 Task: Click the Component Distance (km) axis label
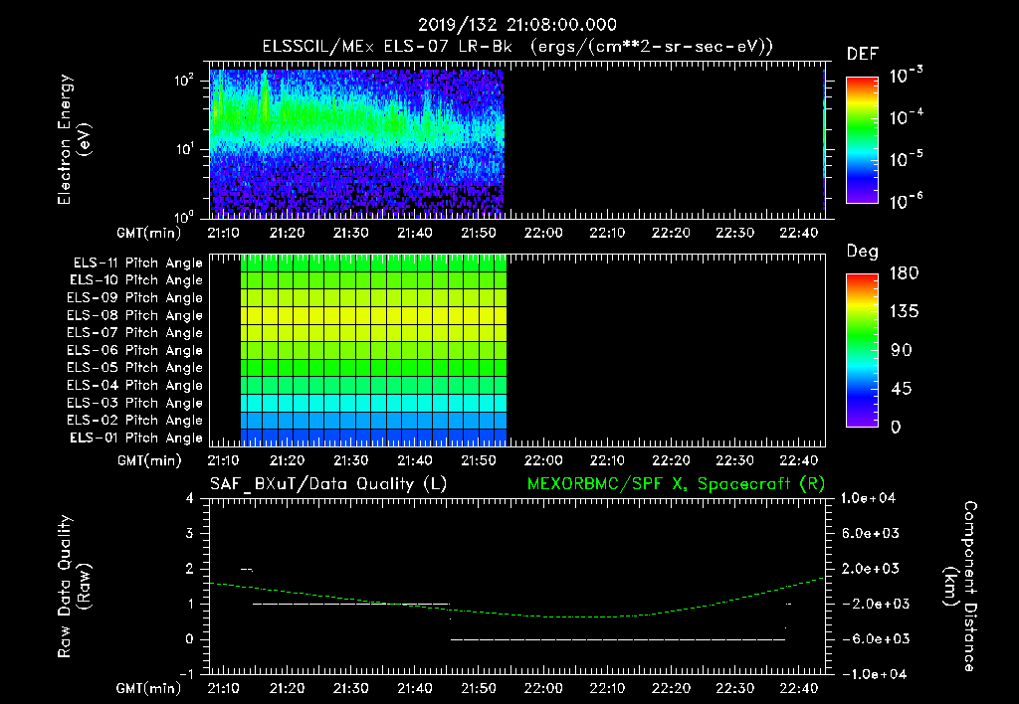click(x=959, y=587)
